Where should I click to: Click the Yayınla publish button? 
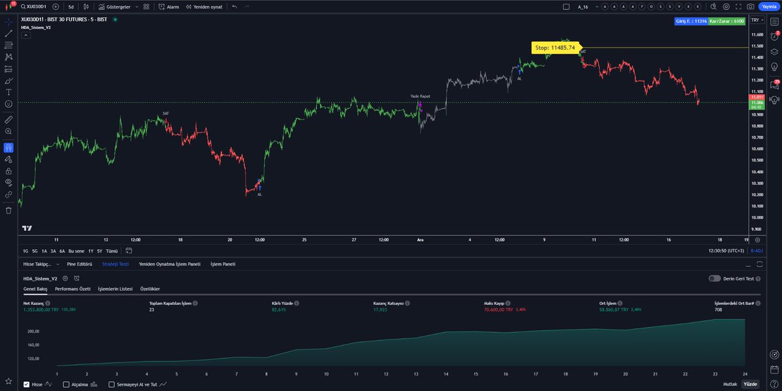(x=770, y=7)
